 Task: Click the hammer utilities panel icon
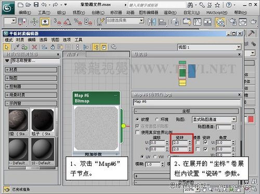(x=251, y=33)
